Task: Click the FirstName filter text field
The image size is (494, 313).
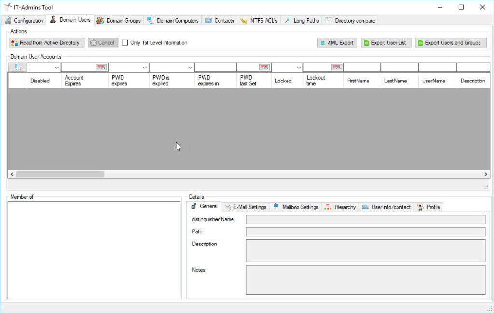Action: click(362, 68)
